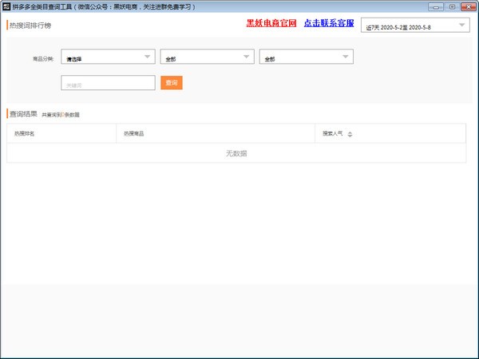Focus the keyword search input field

(x=108, y=82)
